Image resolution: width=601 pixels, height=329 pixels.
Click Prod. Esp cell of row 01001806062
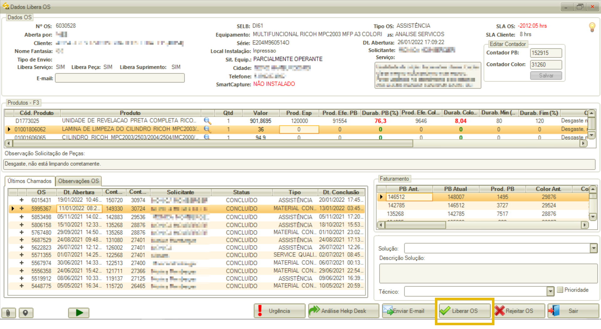coord(299,129)
